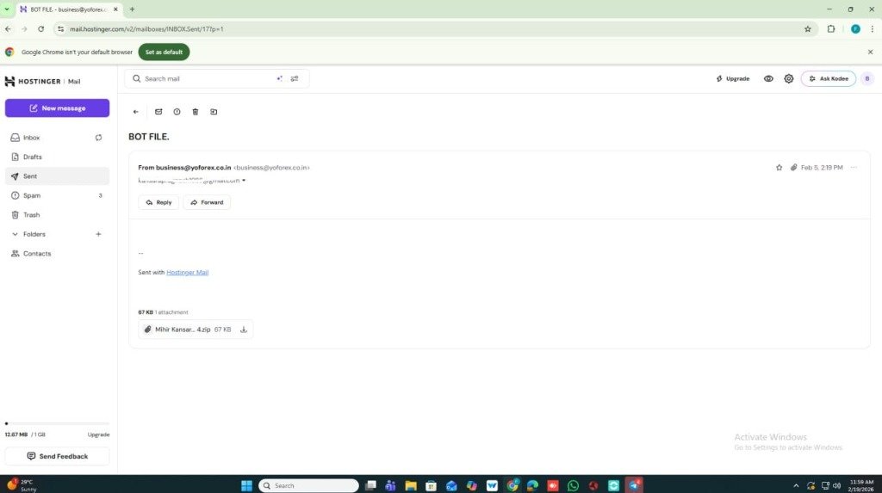Open the account avatar menu
Viewport: 882px width, 493px height.
click(x=866, y=78)
